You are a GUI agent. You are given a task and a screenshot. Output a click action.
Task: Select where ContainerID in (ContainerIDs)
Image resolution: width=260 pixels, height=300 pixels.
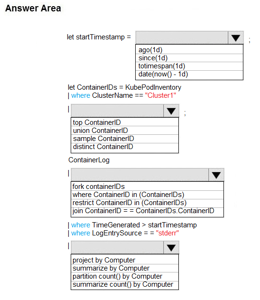[x=147, y=195]
